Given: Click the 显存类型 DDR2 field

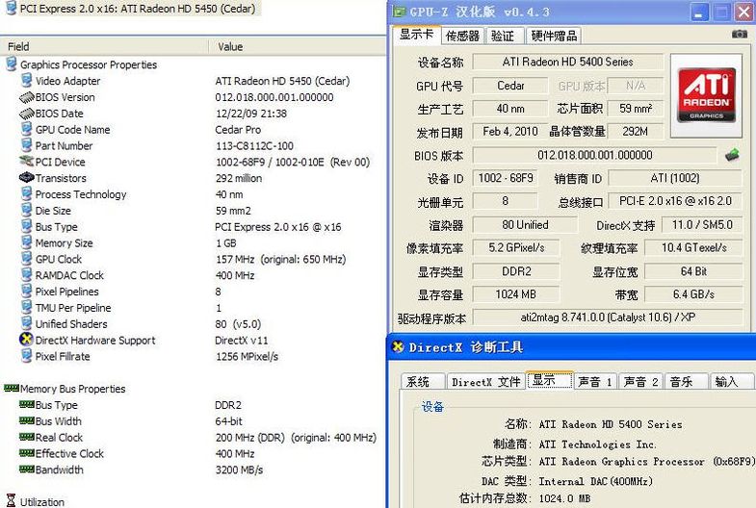Looking at the screenshot, I should point(516,271).
